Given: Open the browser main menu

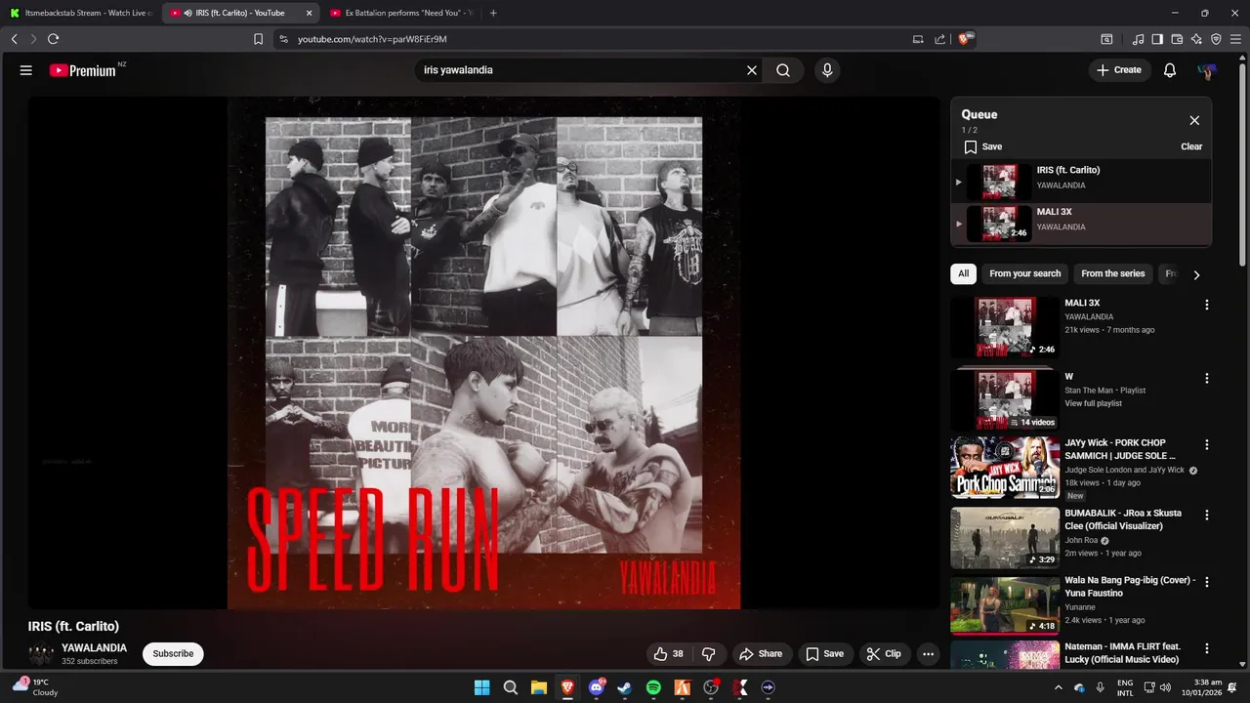Looking at the screenshot, I should click(1235, 39).
